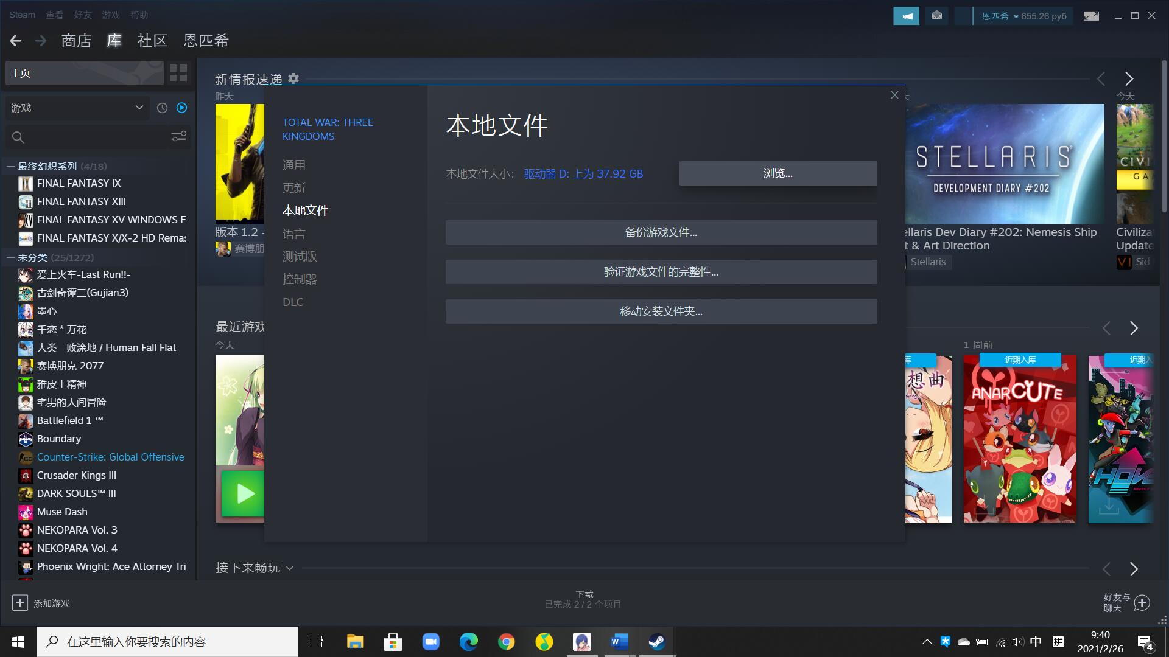Open the 恩匹希 profile tab
The image size is (1169, 657).
coord(206,41)
